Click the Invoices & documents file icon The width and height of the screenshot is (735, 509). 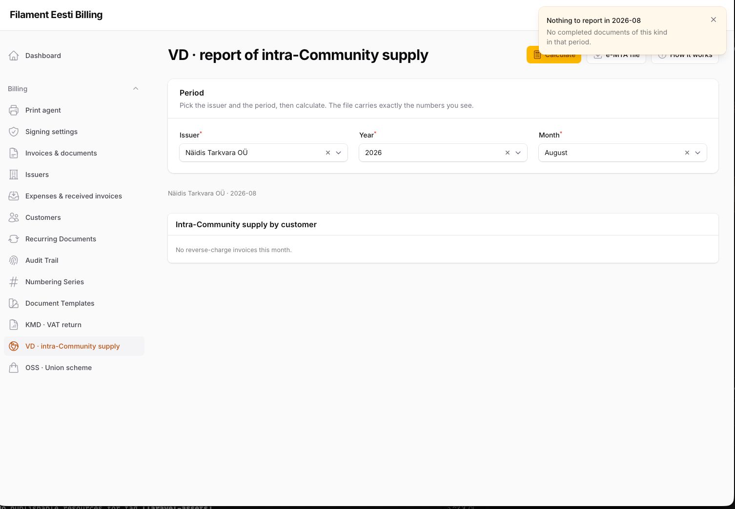click(x=14, y=153)
